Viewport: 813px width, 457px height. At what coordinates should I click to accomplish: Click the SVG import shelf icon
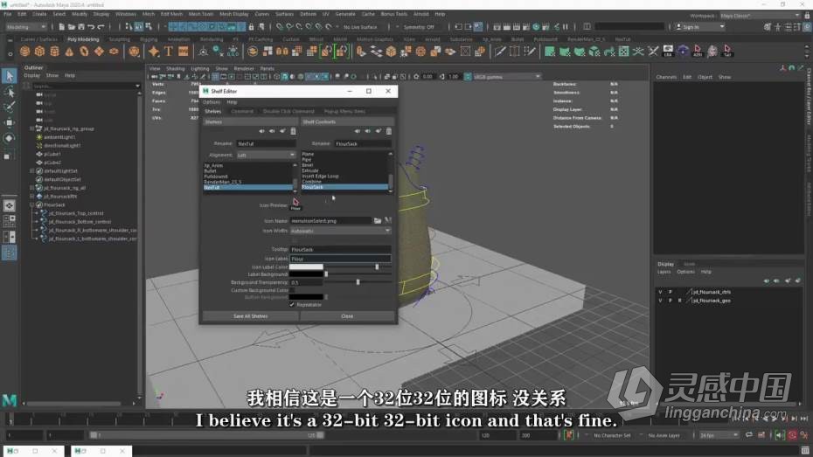[x=184, y=52]
